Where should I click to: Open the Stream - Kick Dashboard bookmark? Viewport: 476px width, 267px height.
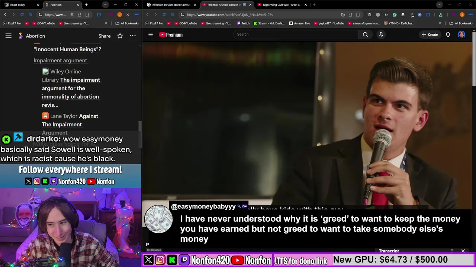(x=270, y=23)
